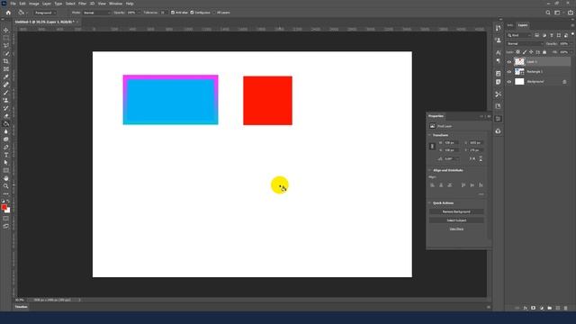Open the Layer menu

[47, 4]
